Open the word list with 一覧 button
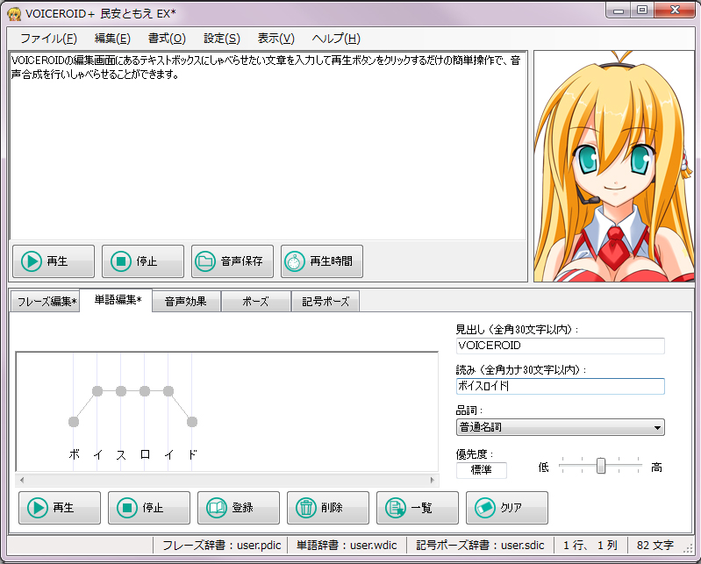Image resolution: width=701 pixels, height=564 pixels. pos(417,508)
